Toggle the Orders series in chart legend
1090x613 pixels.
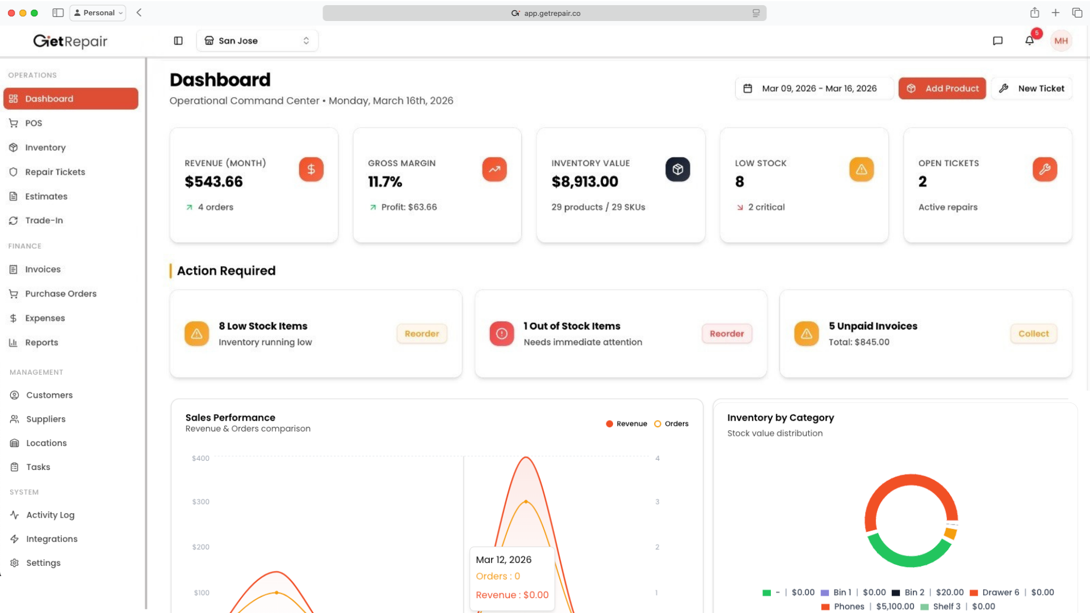tap(671, 423)
